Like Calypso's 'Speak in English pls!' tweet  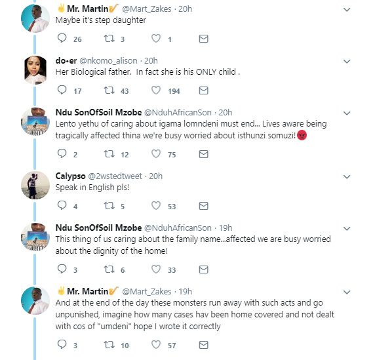(x=156, y=206)
